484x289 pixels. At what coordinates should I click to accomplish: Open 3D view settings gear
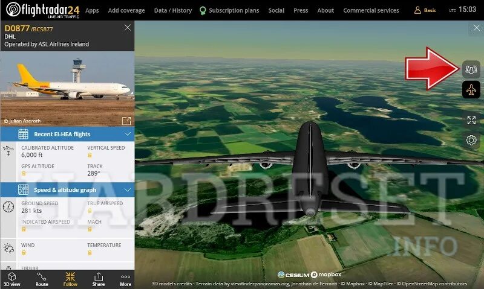tap(471, 140)
